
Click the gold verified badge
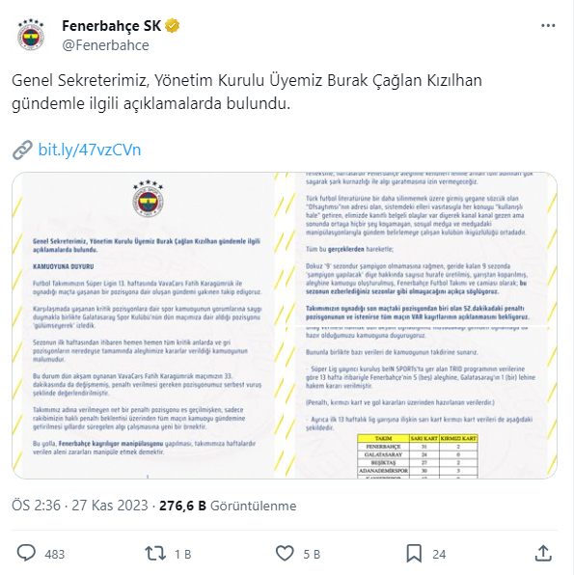pos(172,26)
